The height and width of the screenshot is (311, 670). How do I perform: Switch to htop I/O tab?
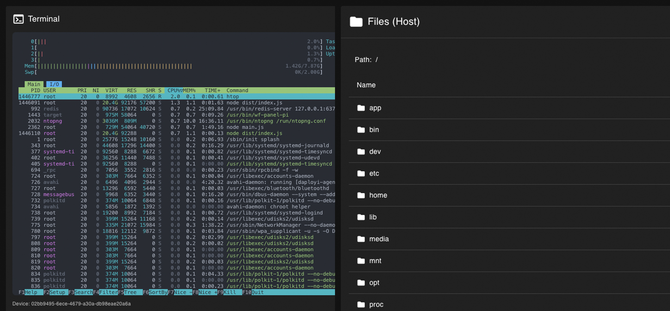pos(54,84)
